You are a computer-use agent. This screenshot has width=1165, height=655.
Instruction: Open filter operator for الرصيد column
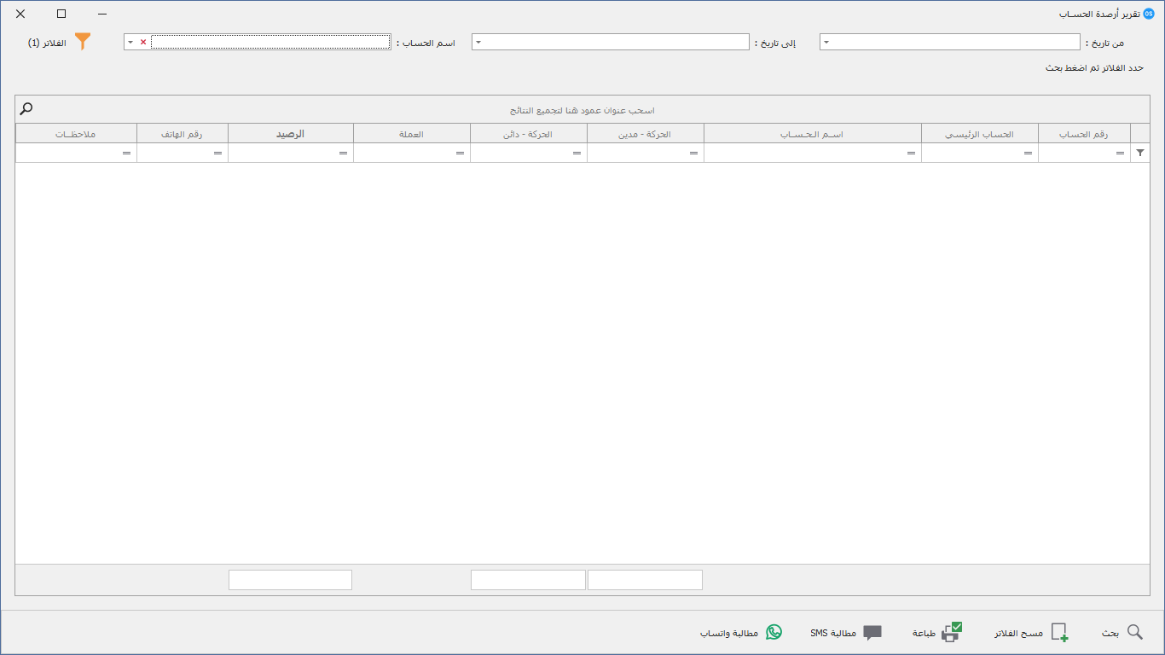[x=343, y=153]
